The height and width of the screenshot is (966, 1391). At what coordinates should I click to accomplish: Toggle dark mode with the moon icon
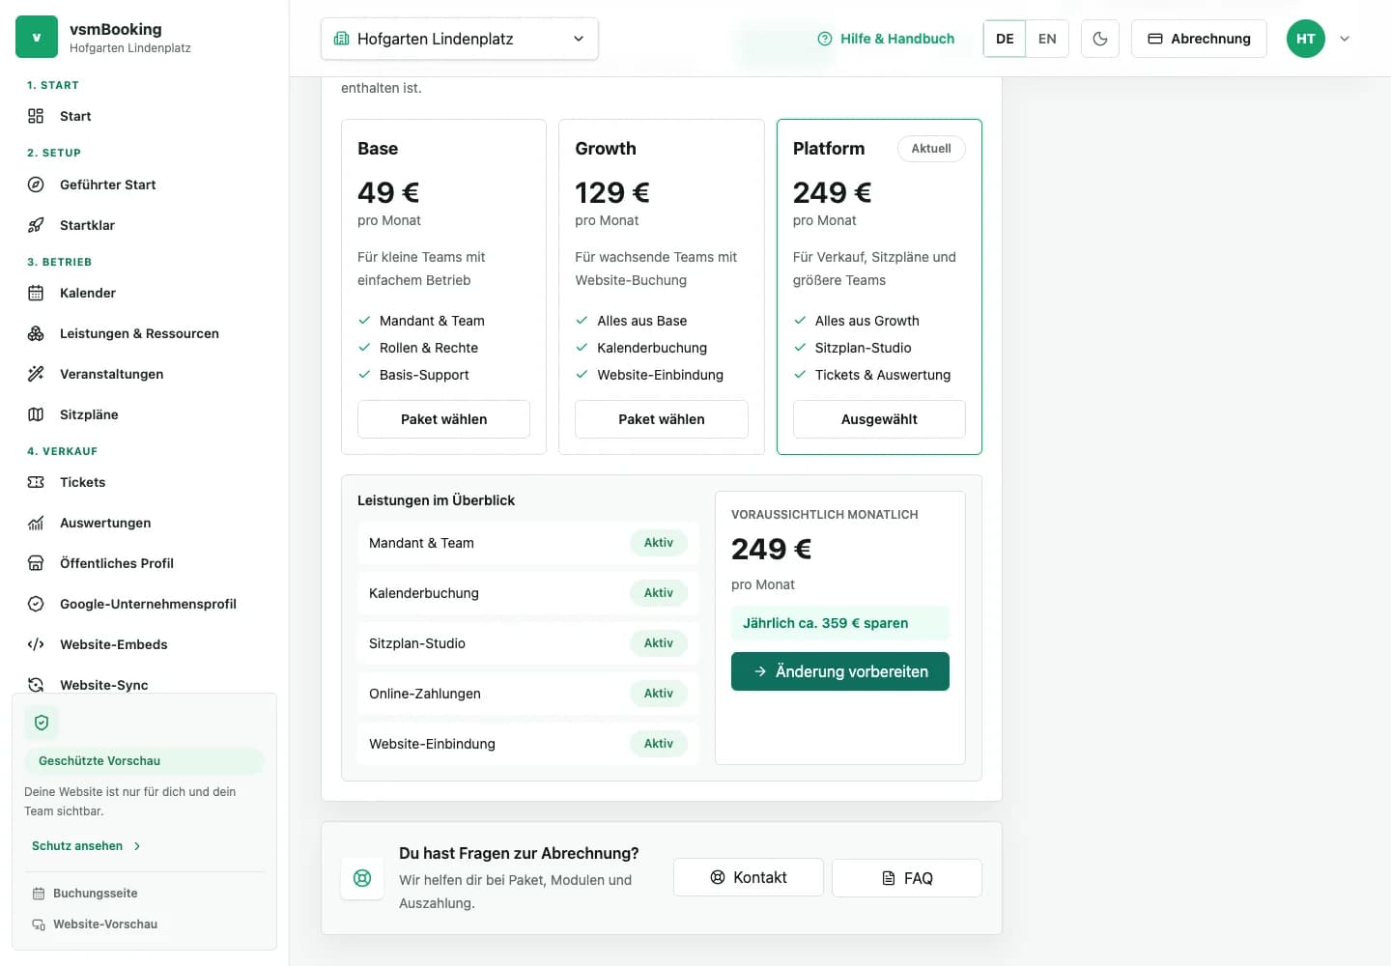1100,39
